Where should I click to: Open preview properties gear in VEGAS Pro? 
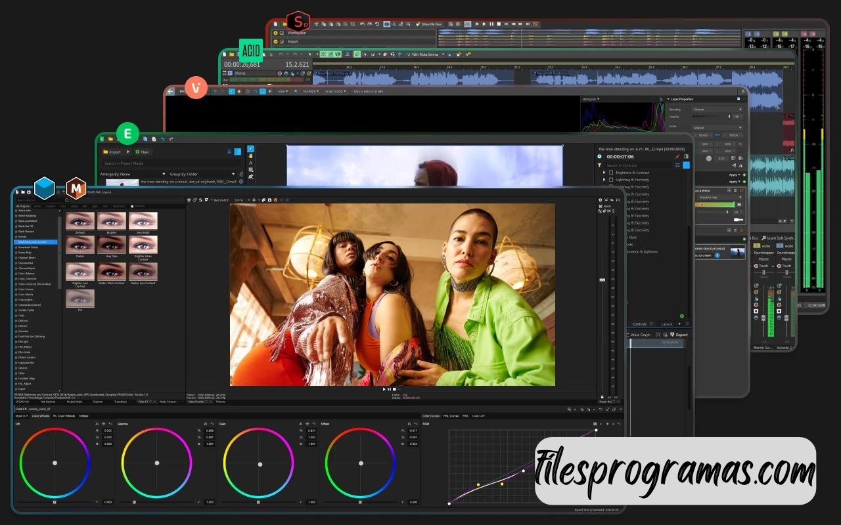[x=189, y=200]
